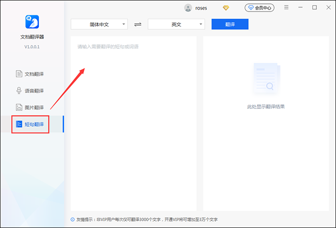This screenshot has width=336, height=228.
Task: Click the translation result panel
Action: [x=265, y=144]
